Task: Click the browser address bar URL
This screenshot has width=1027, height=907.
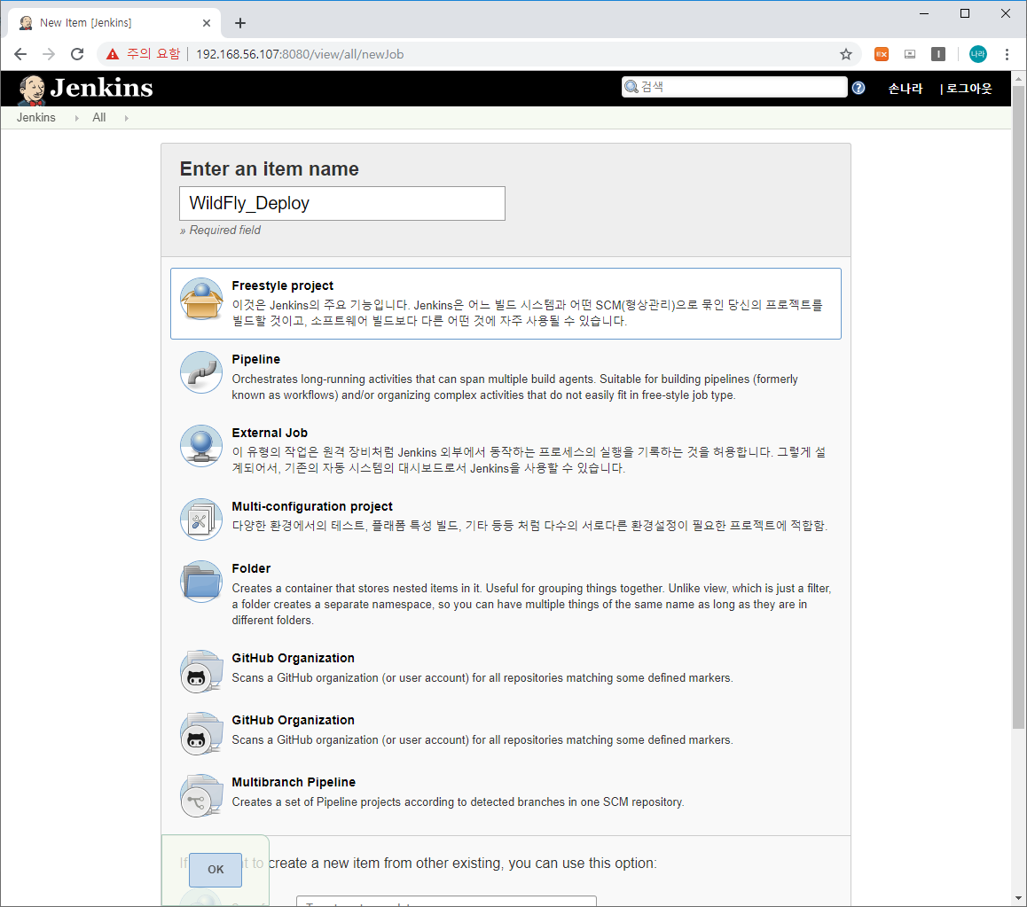Action: (x=300, y=54)
